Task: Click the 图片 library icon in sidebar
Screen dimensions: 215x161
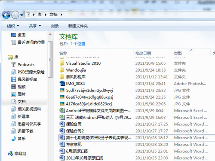Action: point(14,94)
